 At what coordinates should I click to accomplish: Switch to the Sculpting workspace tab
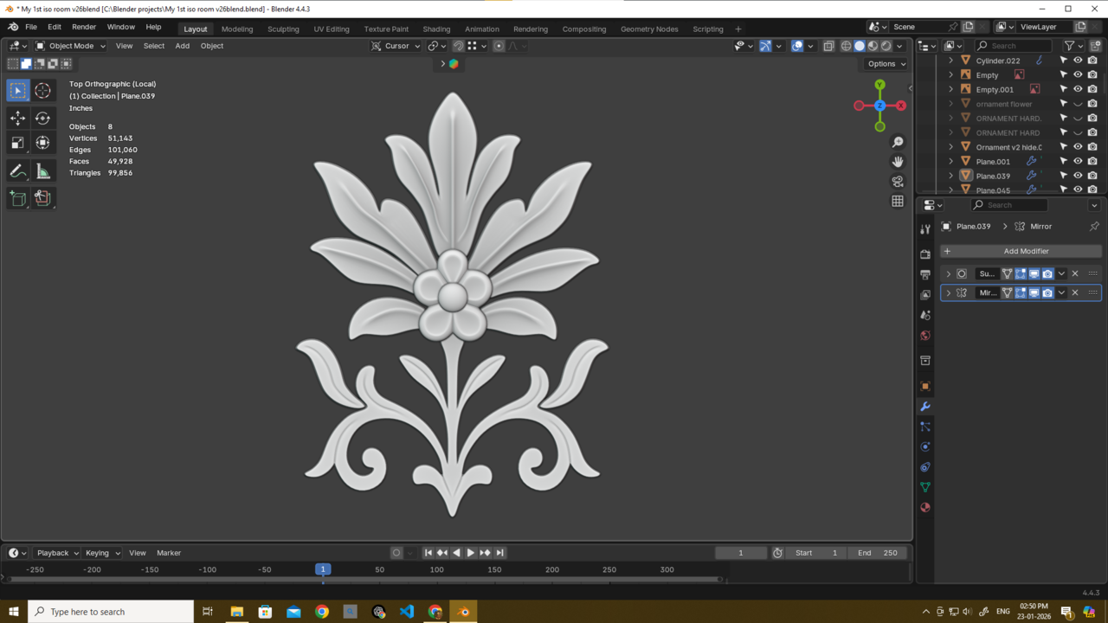click(x=283, y=29)
